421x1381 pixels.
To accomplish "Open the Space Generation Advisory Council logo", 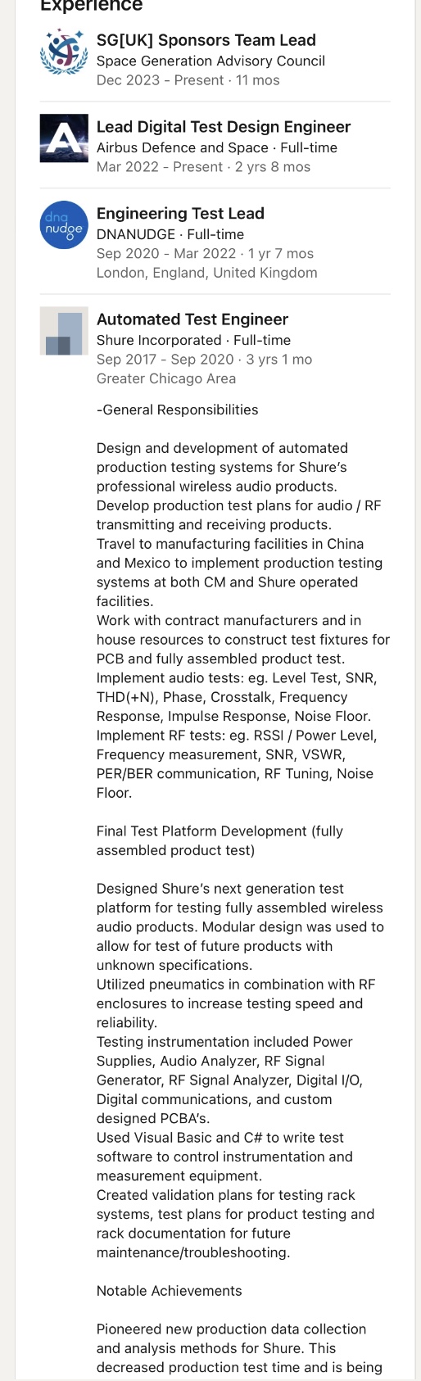I will [64, 52].
